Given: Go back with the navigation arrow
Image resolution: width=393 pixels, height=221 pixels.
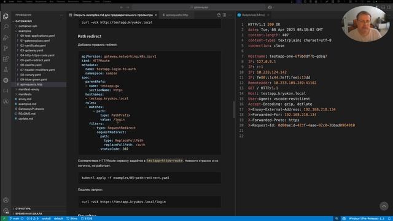Looking at the screenshot, I should coord(122,7).
